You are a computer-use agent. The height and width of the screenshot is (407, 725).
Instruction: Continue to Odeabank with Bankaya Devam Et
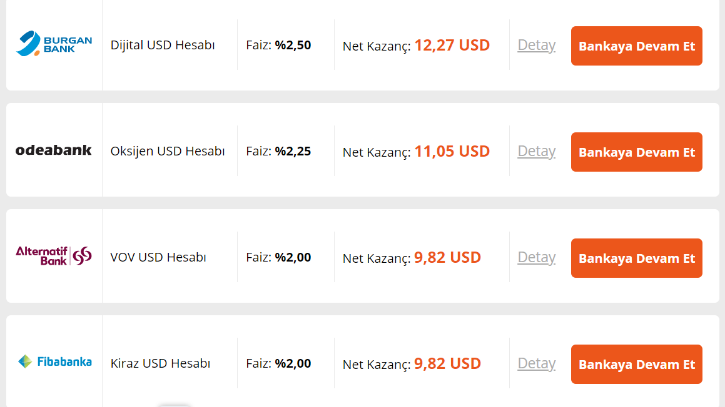(636, 152)
